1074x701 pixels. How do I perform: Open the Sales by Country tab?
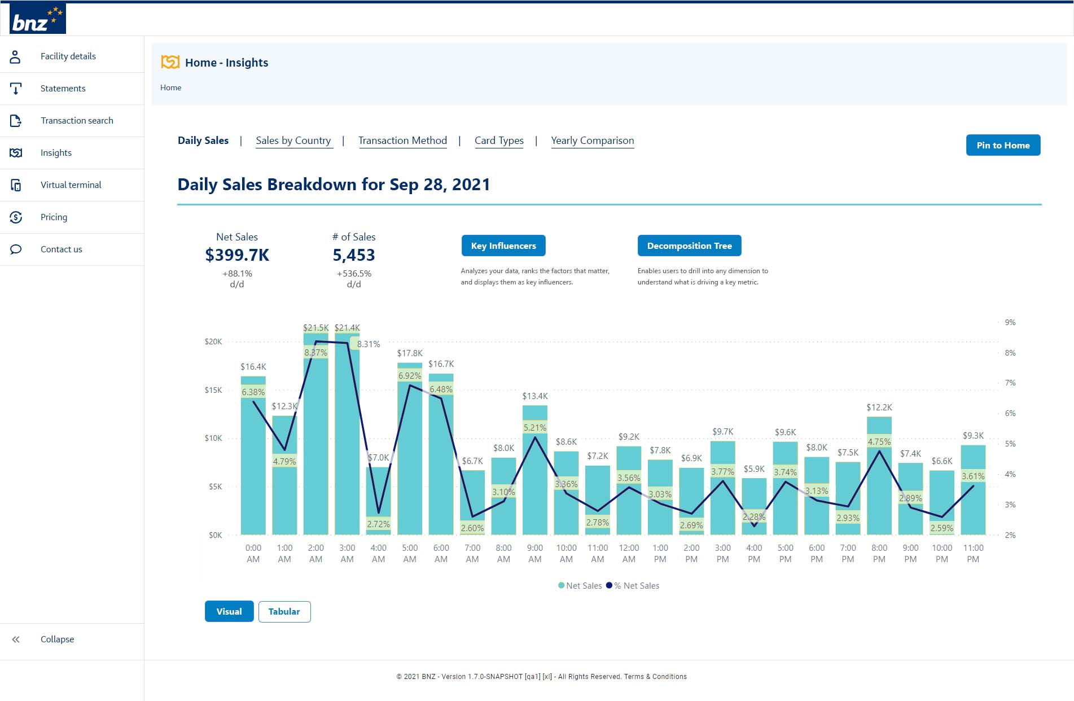click(x=293, y=140)
